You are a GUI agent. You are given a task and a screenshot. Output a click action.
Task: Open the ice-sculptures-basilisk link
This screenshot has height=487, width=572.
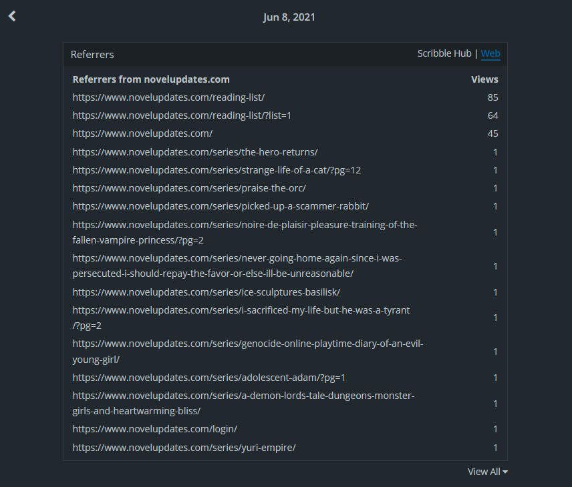click(x=206, y=292)
